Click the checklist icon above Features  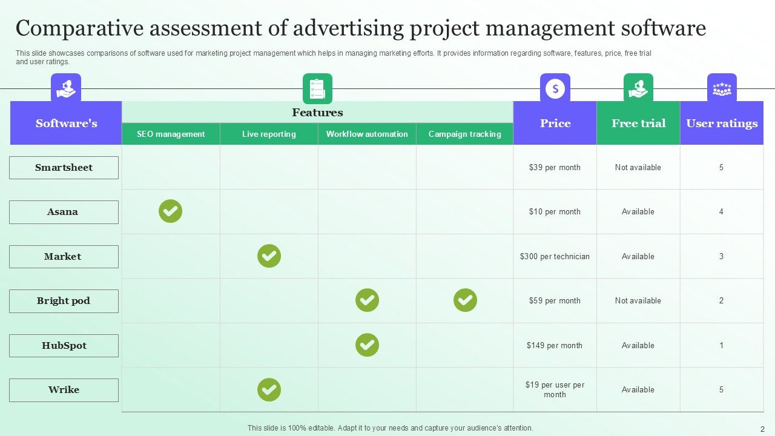[317, 88]
